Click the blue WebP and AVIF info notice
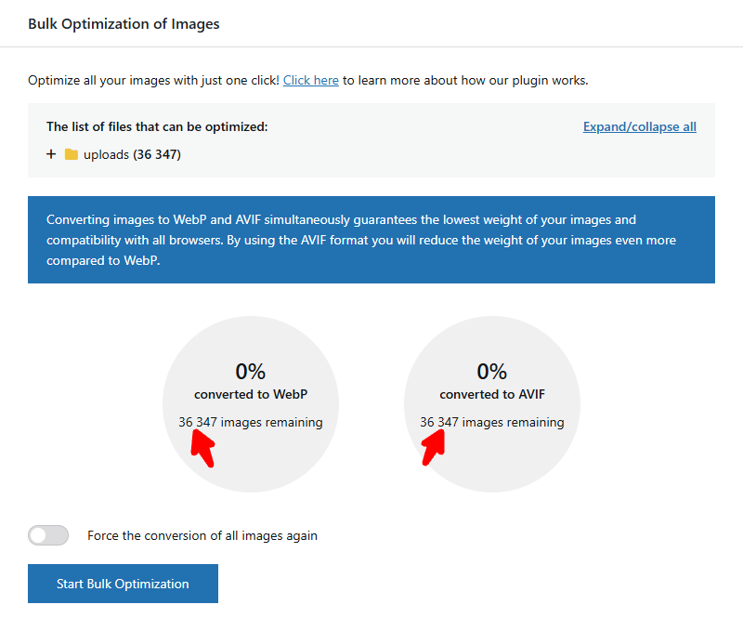This screenshot has height=631, width=743. point(371,240)
